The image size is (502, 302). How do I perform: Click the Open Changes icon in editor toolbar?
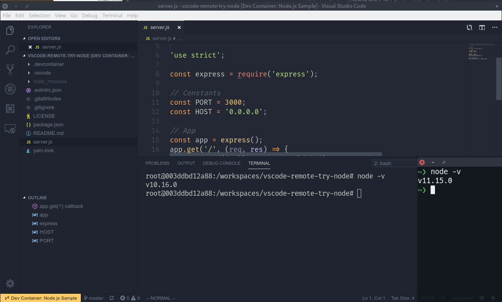tap(469, 28)
